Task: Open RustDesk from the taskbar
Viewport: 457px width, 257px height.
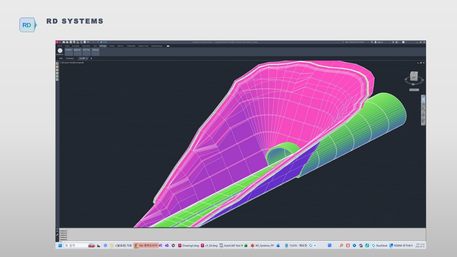Action: point(380,246)
